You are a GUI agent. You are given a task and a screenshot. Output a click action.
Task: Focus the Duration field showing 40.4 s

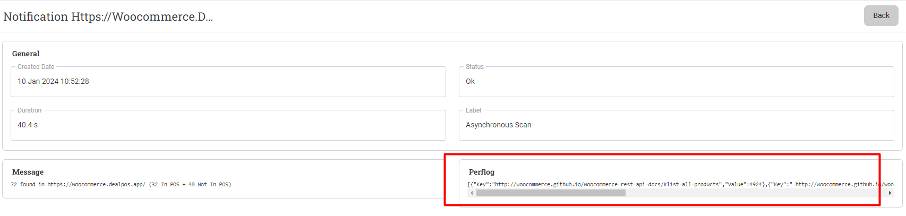(x=228, y=125)
